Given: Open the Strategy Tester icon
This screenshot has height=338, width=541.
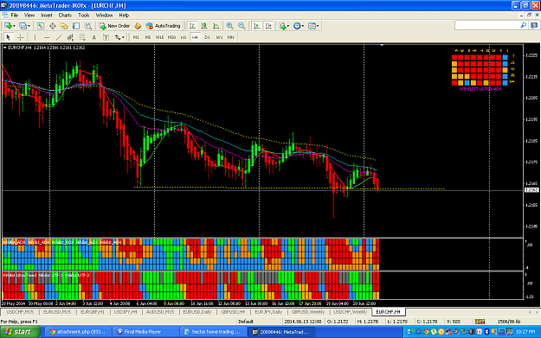Looking at the screenshot, I should click(88, 26).
